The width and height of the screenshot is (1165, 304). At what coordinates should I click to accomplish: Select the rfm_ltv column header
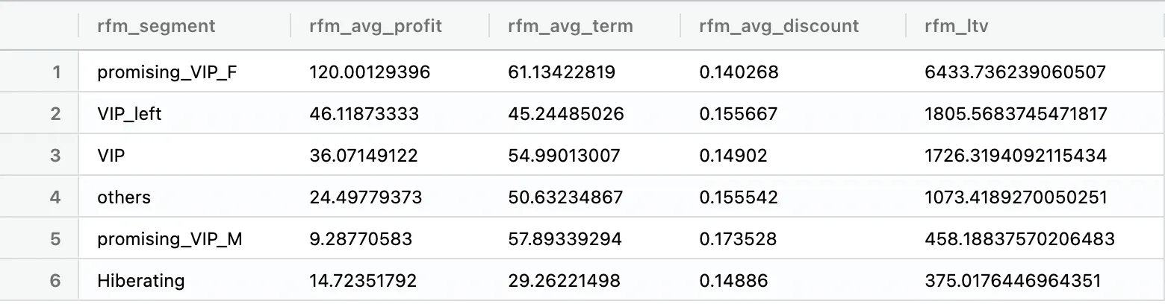coord(957,26)
